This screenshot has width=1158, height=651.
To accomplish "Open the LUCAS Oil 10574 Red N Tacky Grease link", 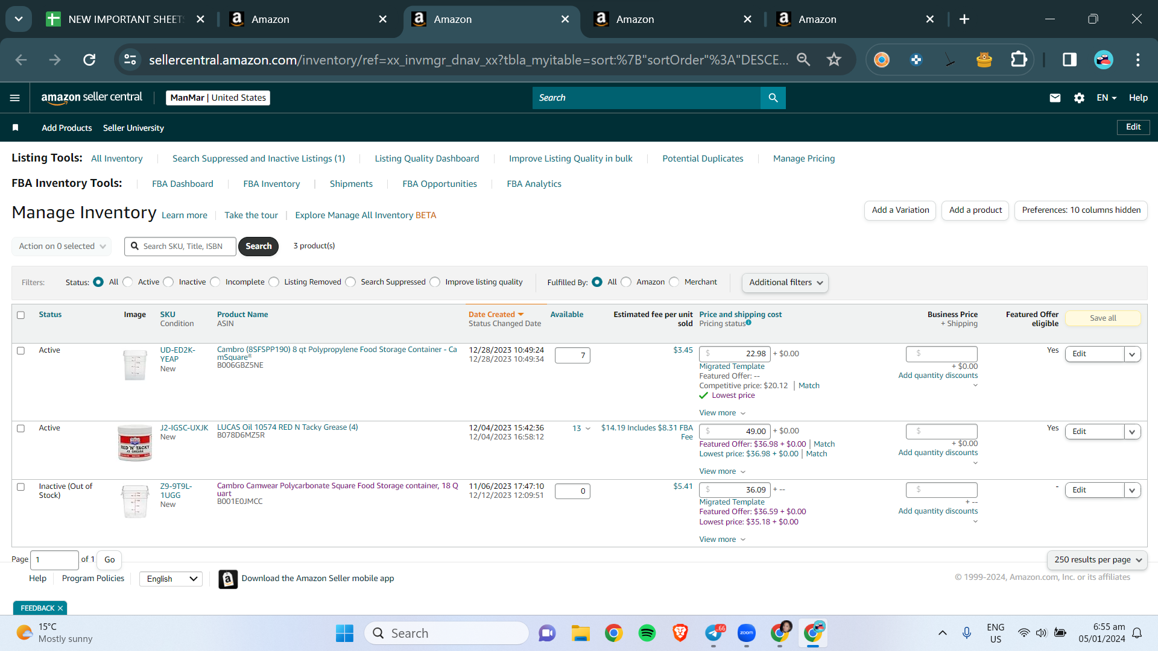I will tap(287, 427).
